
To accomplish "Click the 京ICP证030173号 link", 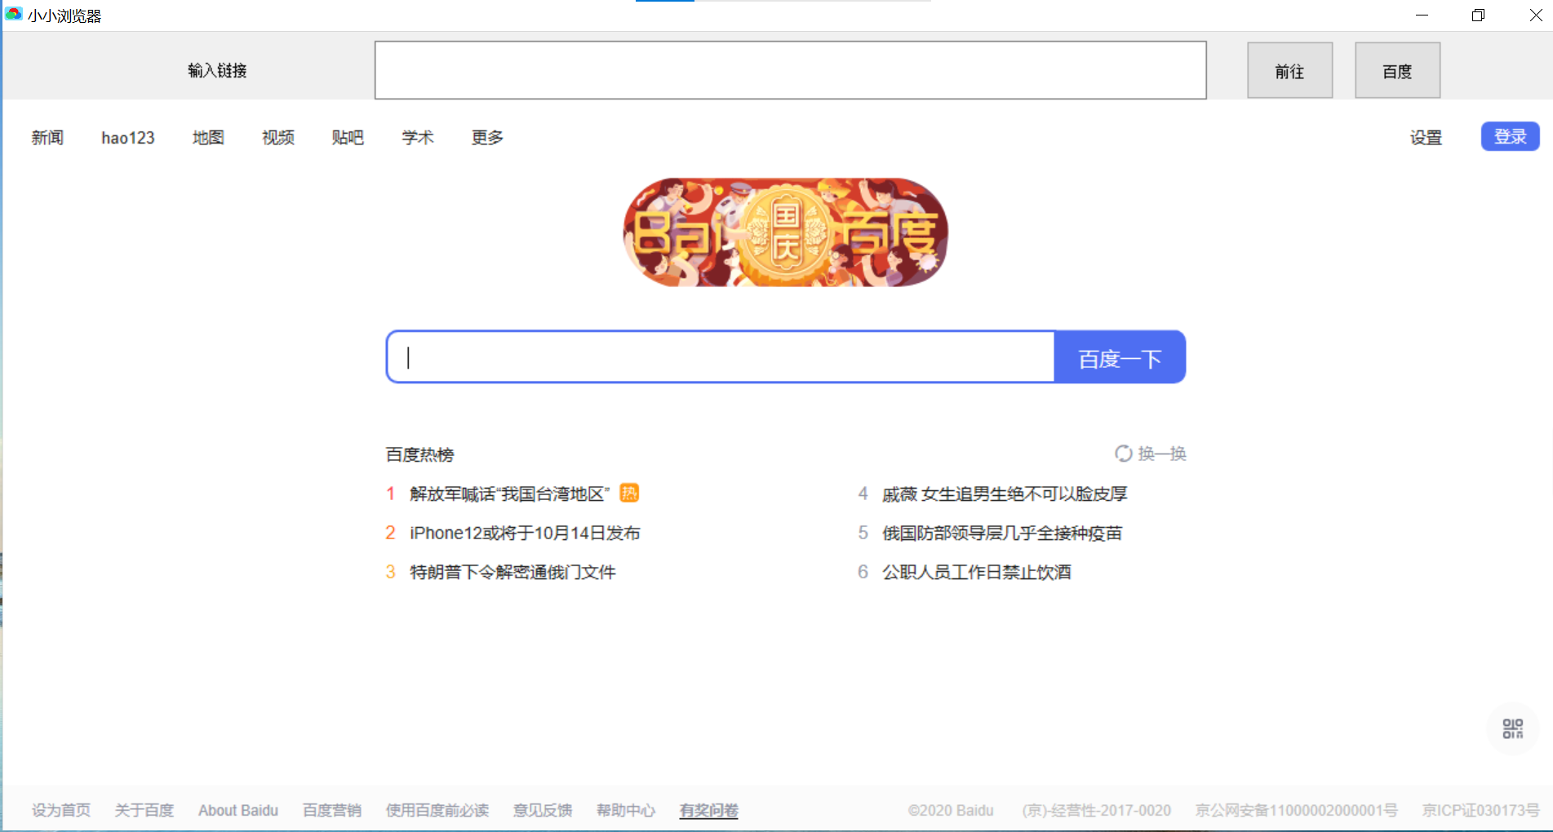I will pos(1481,810).
